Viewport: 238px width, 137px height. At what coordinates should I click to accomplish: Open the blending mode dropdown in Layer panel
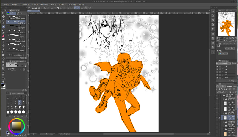click(223, 86)
